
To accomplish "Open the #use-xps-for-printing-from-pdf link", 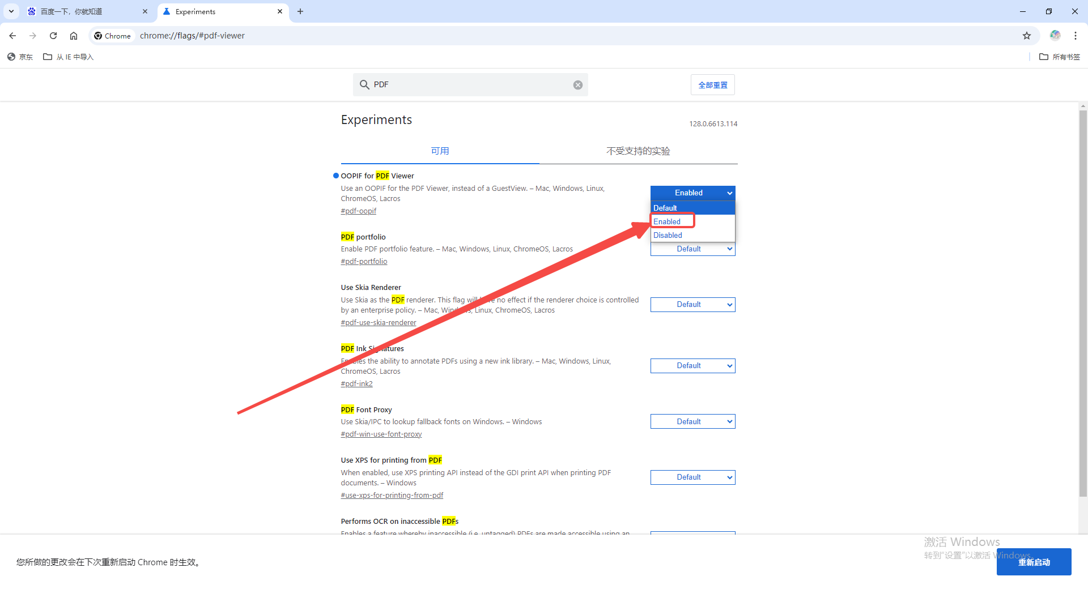I will pyautogui.click(x=392, y=495).
